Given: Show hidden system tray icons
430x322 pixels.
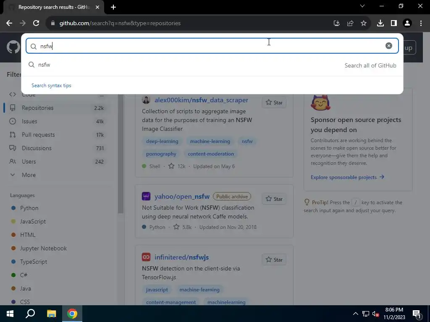Looking at the screenshot, I should click(355, 314).
